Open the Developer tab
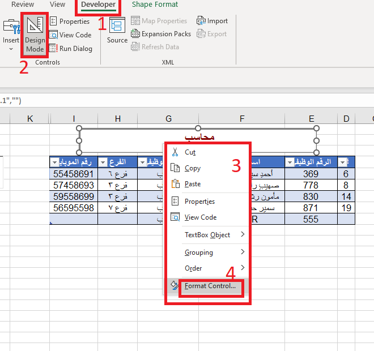Viewport: 374px width, 351px height. coord(98,5)
